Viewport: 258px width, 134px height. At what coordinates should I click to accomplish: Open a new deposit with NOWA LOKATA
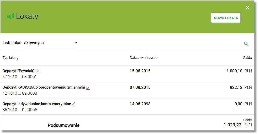pyautogui.click(x=226, y=18)
